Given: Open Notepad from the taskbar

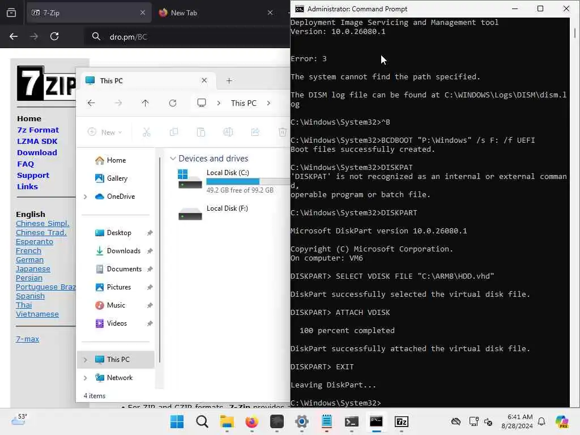Looking at the screenshot, I should point(327,421).
